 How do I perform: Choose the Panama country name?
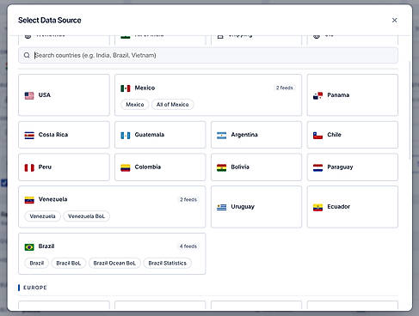click(338, 95)
